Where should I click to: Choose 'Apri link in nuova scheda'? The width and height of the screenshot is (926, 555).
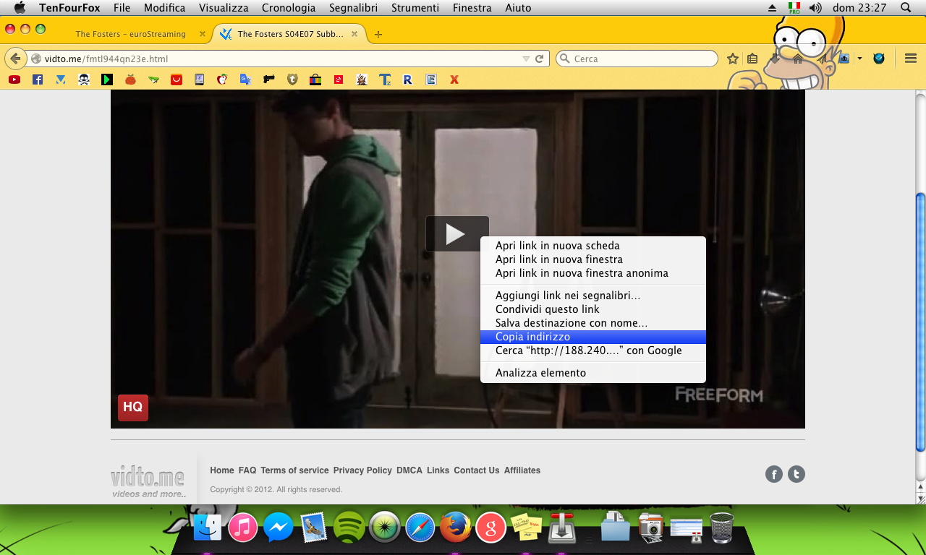(x=593, y=246)
